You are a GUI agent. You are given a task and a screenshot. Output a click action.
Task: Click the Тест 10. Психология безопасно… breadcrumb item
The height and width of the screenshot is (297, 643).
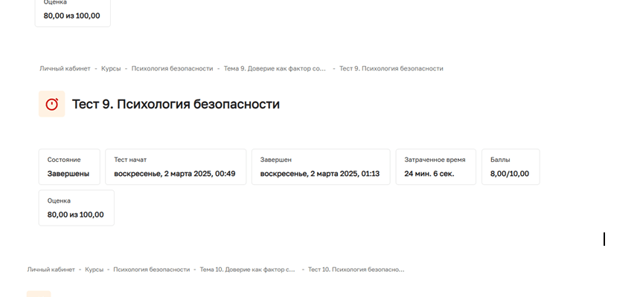click(356, 270)
